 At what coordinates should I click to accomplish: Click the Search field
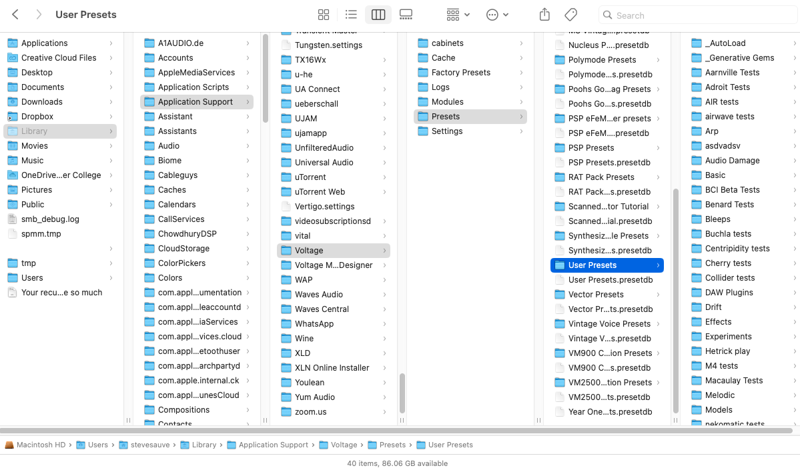tap(697, 15)
